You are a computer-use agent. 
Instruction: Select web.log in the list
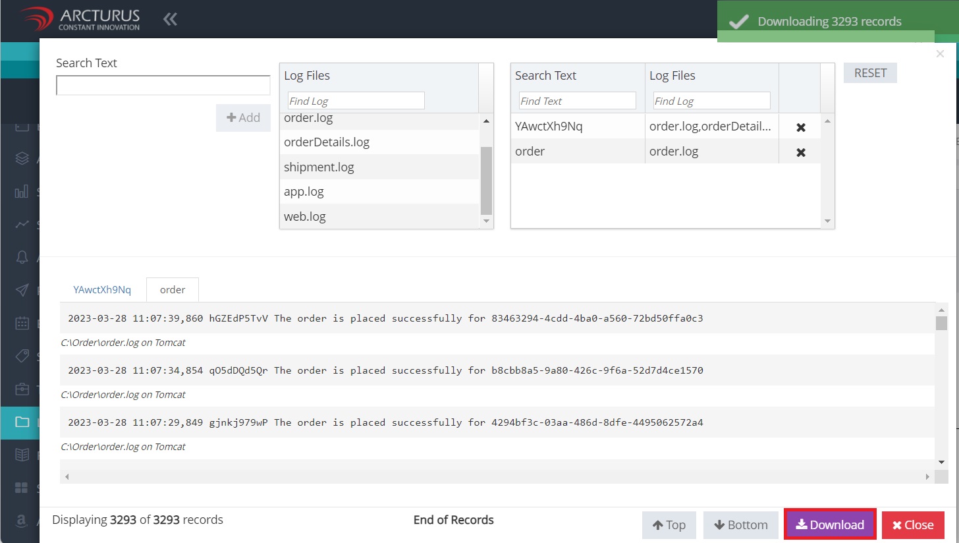click(379, 216)
